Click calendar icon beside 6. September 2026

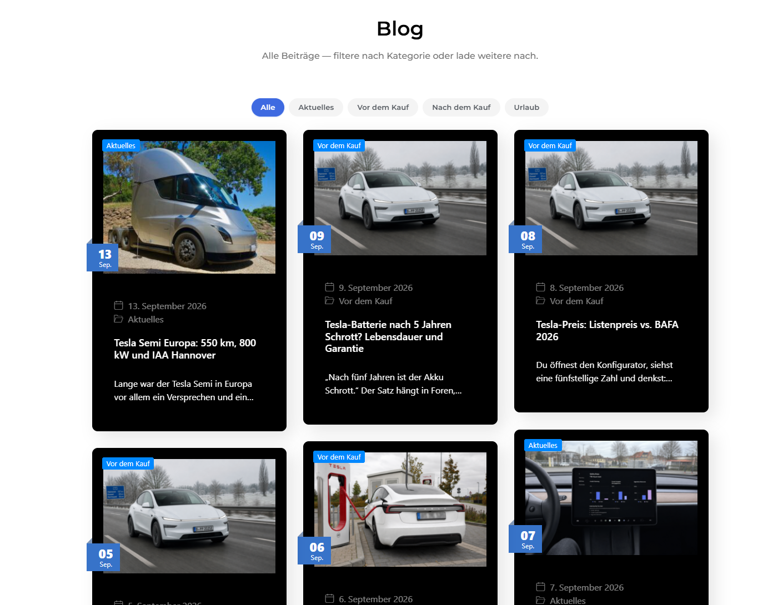coord(329,598)
